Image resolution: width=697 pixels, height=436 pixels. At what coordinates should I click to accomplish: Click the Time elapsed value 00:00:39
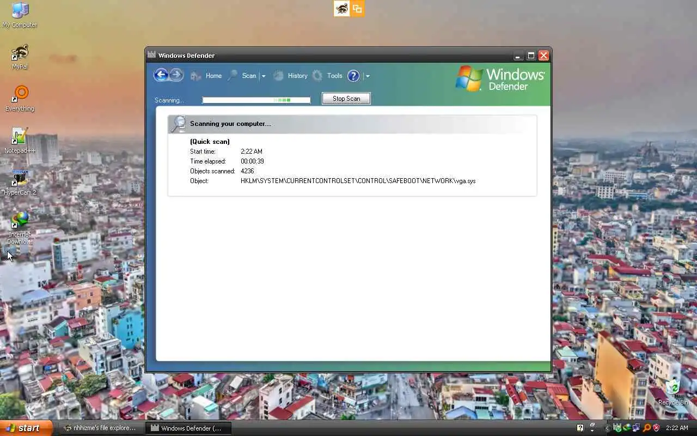252,161
